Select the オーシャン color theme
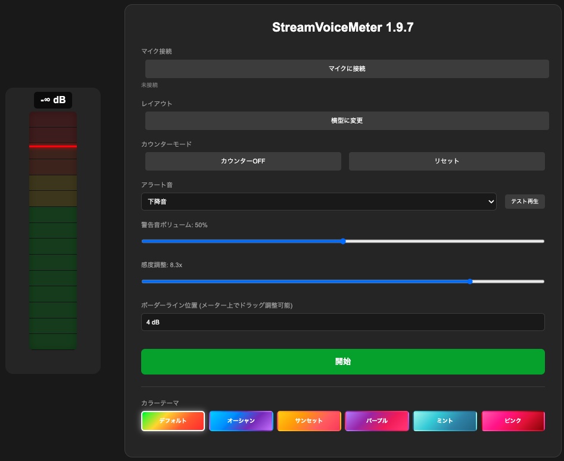 [241, 420]
